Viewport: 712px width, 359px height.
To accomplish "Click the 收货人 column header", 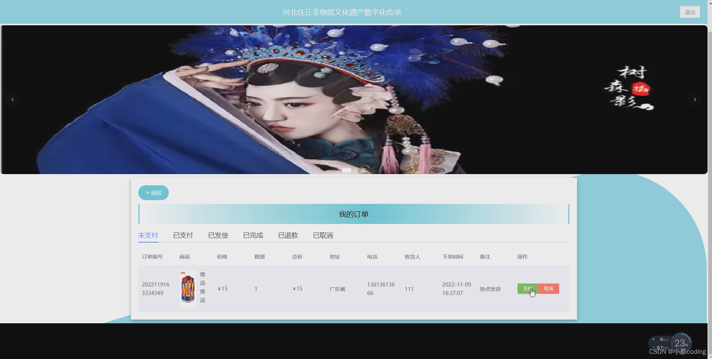I will tap(412, 257).
